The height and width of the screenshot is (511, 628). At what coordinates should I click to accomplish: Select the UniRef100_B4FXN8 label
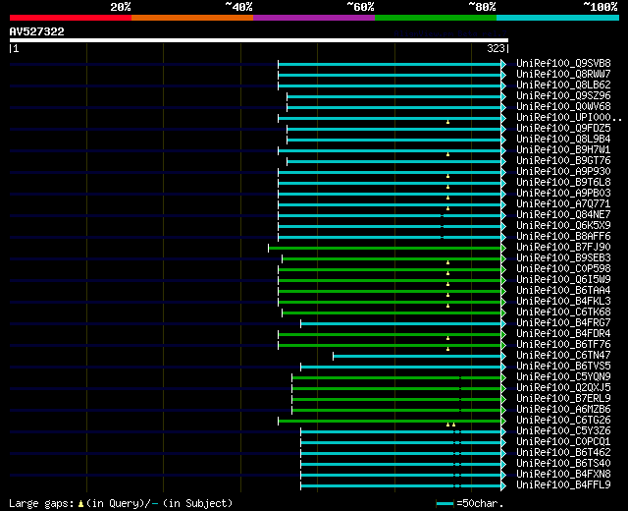[x=563, y=475]
